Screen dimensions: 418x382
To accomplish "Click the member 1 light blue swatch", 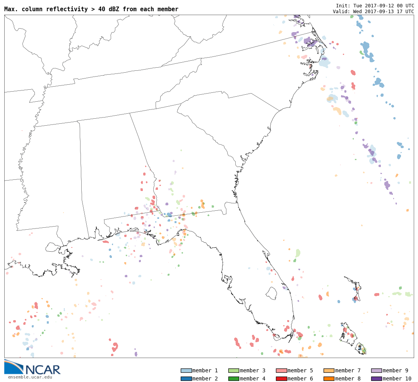I will point(186,370).
